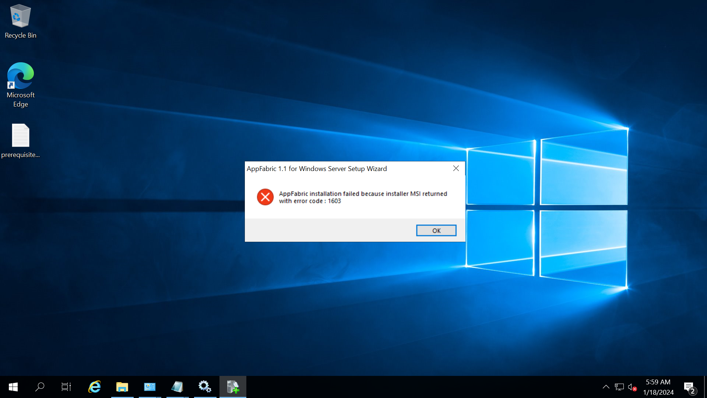Launch Internet Explorer from taskbar

pos(95,387)
